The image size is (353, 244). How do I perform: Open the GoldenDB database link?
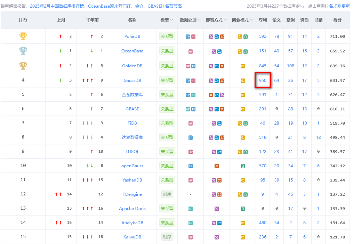[x=133, y=66]
